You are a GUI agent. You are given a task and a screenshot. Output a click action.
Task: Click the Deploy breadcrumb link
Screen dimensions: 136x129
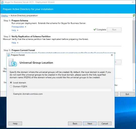tap(5, 16)
